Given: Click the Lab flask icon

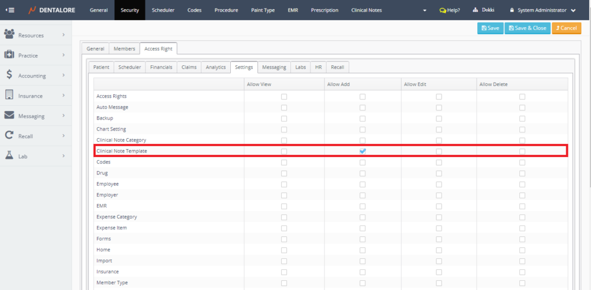Looking at the screenshot, I should [x=9, y=156].
